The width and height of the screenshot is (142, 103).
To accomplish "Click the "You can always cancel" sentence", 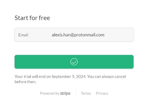I will click(107, 77).
